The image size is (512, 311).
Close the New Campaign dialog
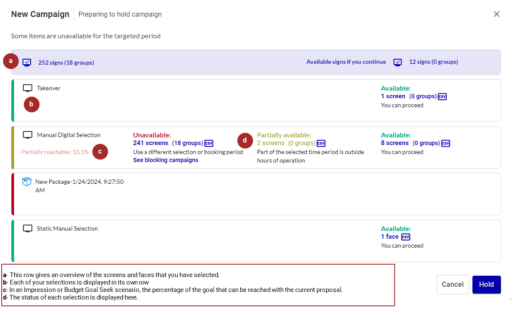pos(496,14)
